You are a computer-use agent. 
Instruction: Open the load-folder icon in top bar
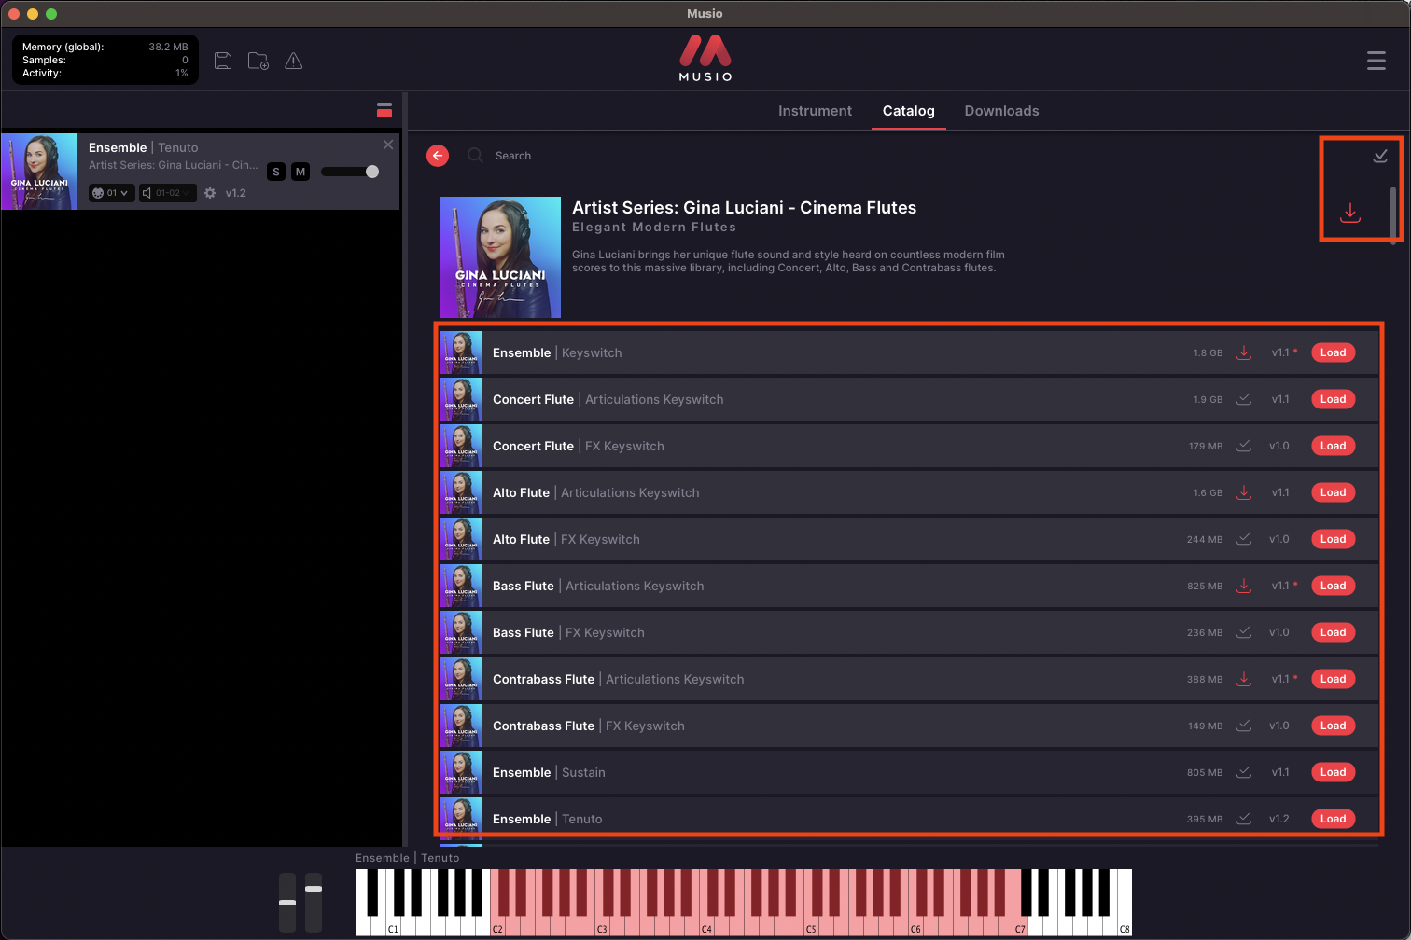pos(258,61)
